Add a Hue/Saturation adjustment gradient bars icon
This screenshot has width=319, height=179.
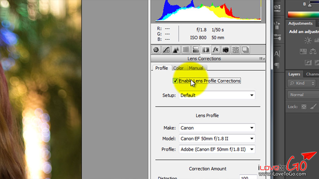click(x=303, y=51)
